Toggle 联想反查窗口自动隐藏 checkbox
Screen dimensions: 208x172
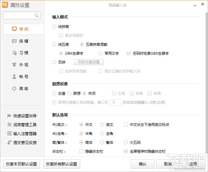coord(54,102)
